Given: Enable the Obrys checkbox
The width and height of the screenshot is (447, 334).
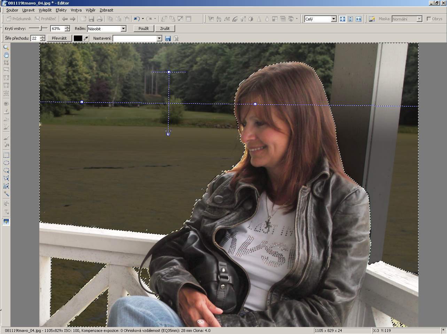Looking at the screenshot, I should (429, 19).
